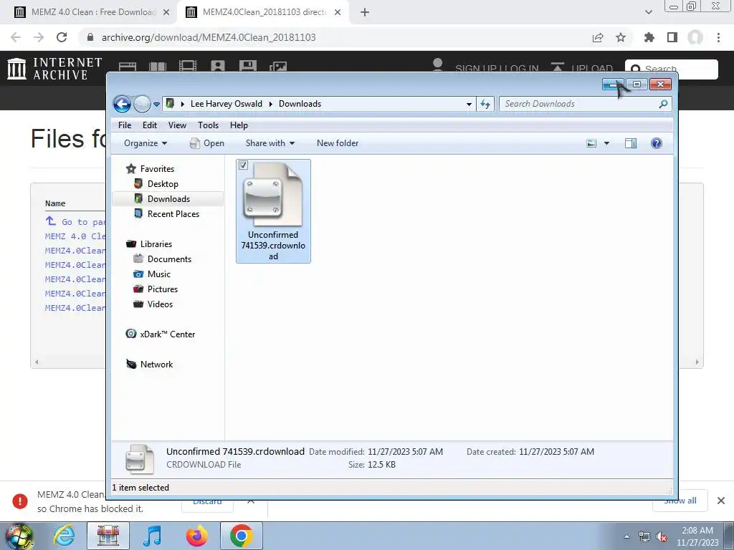734x550 pixels.
Task: Click the Change your view icon
Action: point(591,143)
